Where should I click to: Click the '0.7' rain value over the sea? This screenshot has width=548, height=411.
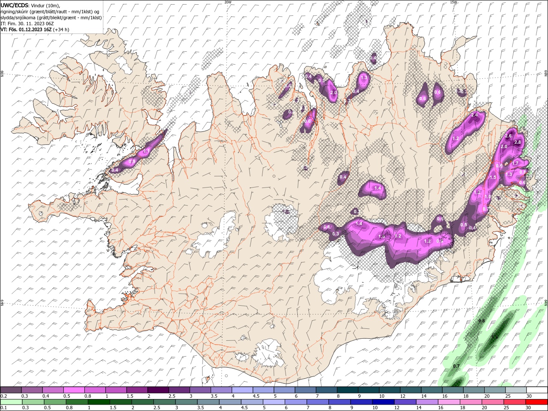pos(456,366)
